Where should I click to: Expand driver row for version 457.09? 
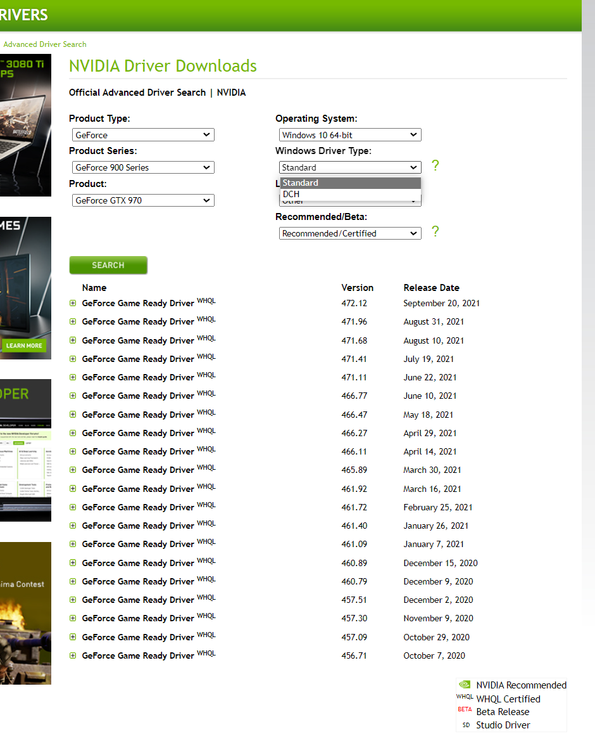(73, 637)
